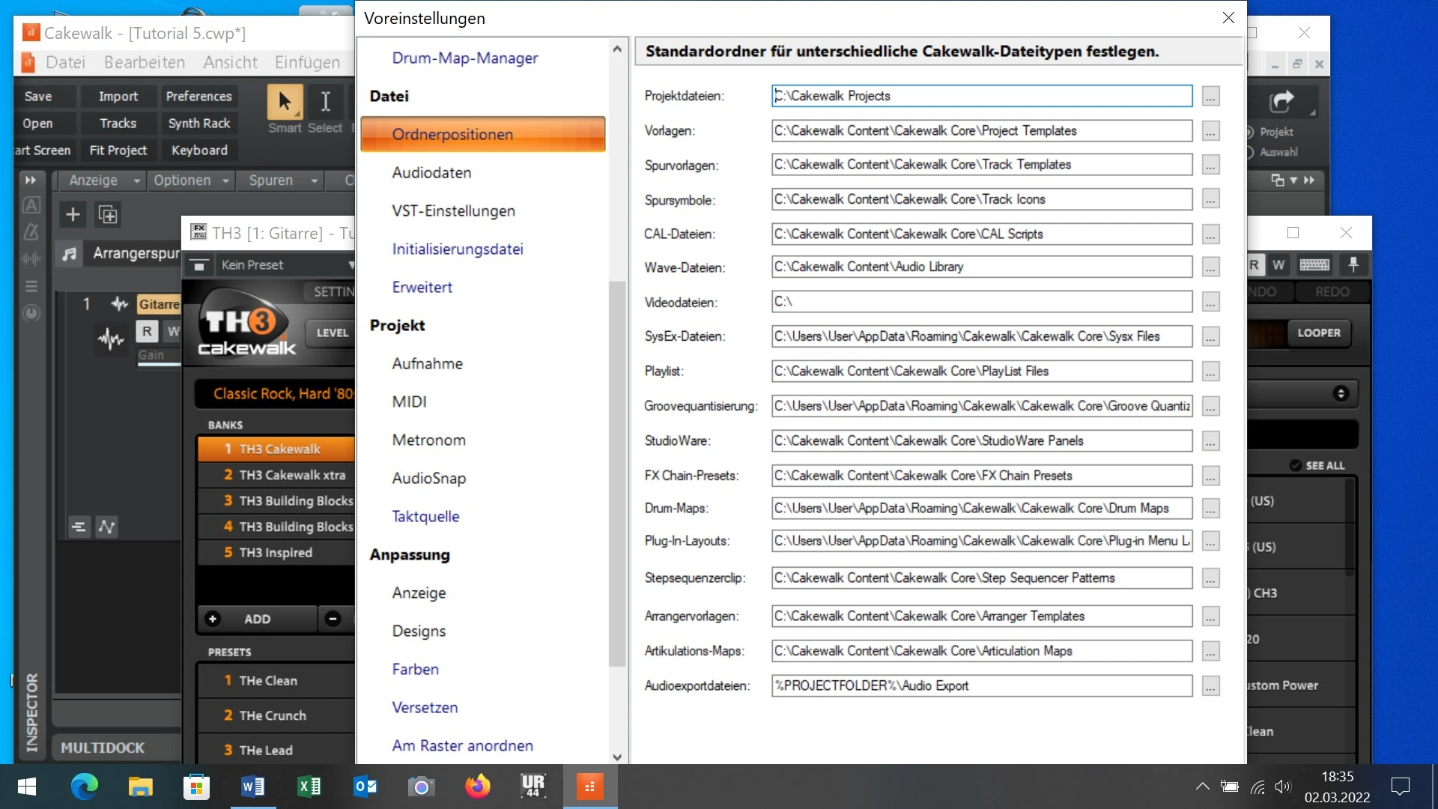The image size is (1438, 809).
Task: Click the Videodateien path input field
Action: coord(981,301)
